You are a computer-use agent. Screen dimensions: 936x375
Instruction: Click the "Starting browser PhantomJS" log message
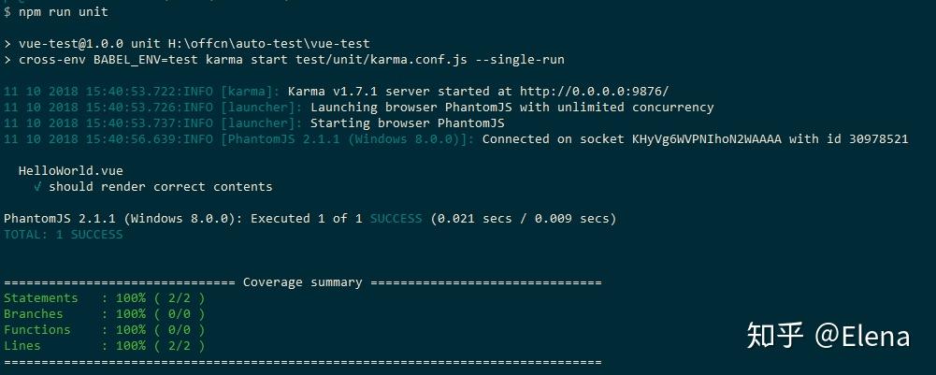(x=408, y=123)
